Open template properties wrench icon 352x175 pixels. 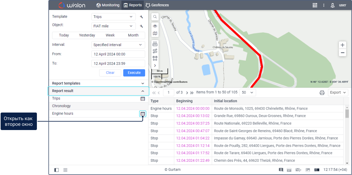click(x=141, y=17)
